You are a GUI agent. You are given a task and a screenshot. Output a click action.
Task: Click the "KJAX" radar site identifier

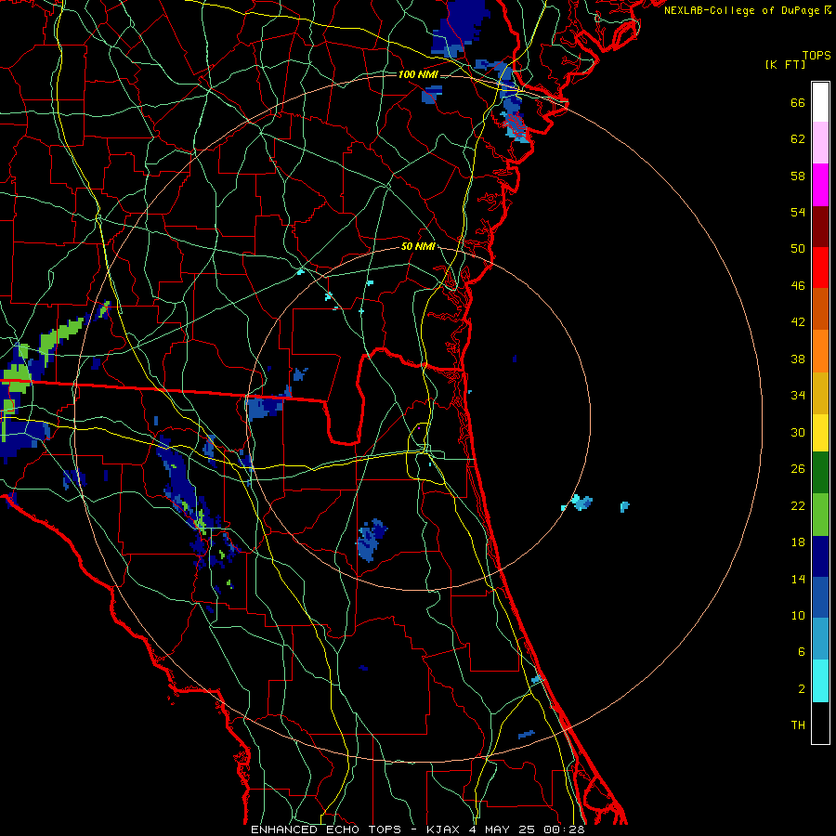443,829
